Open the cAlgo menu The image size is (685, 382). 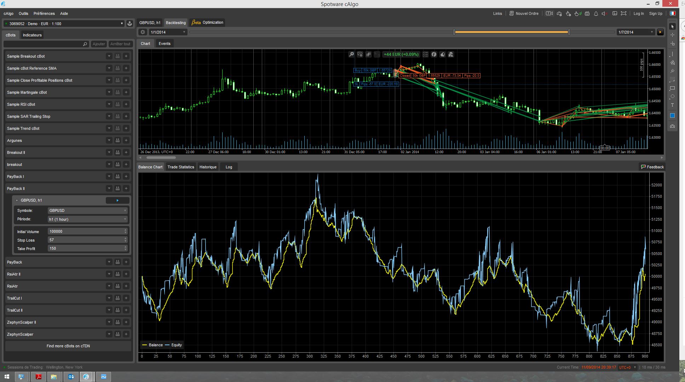click(x=8, y=13)
